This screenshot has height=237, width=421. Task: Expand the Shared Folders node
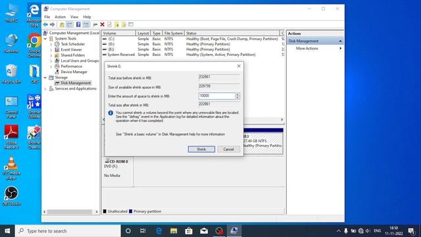(x=51, y=55)
